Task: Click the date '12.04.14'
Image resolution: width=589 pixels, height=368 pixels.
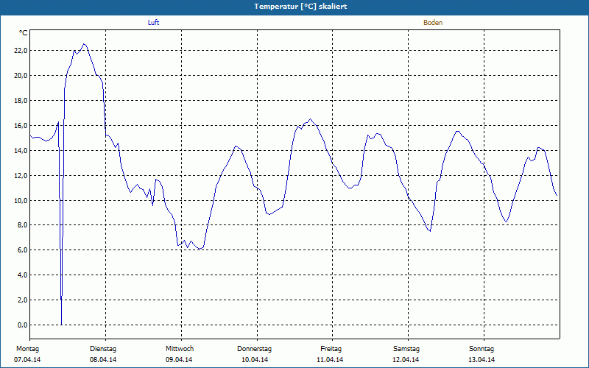Action: (406, 360)
